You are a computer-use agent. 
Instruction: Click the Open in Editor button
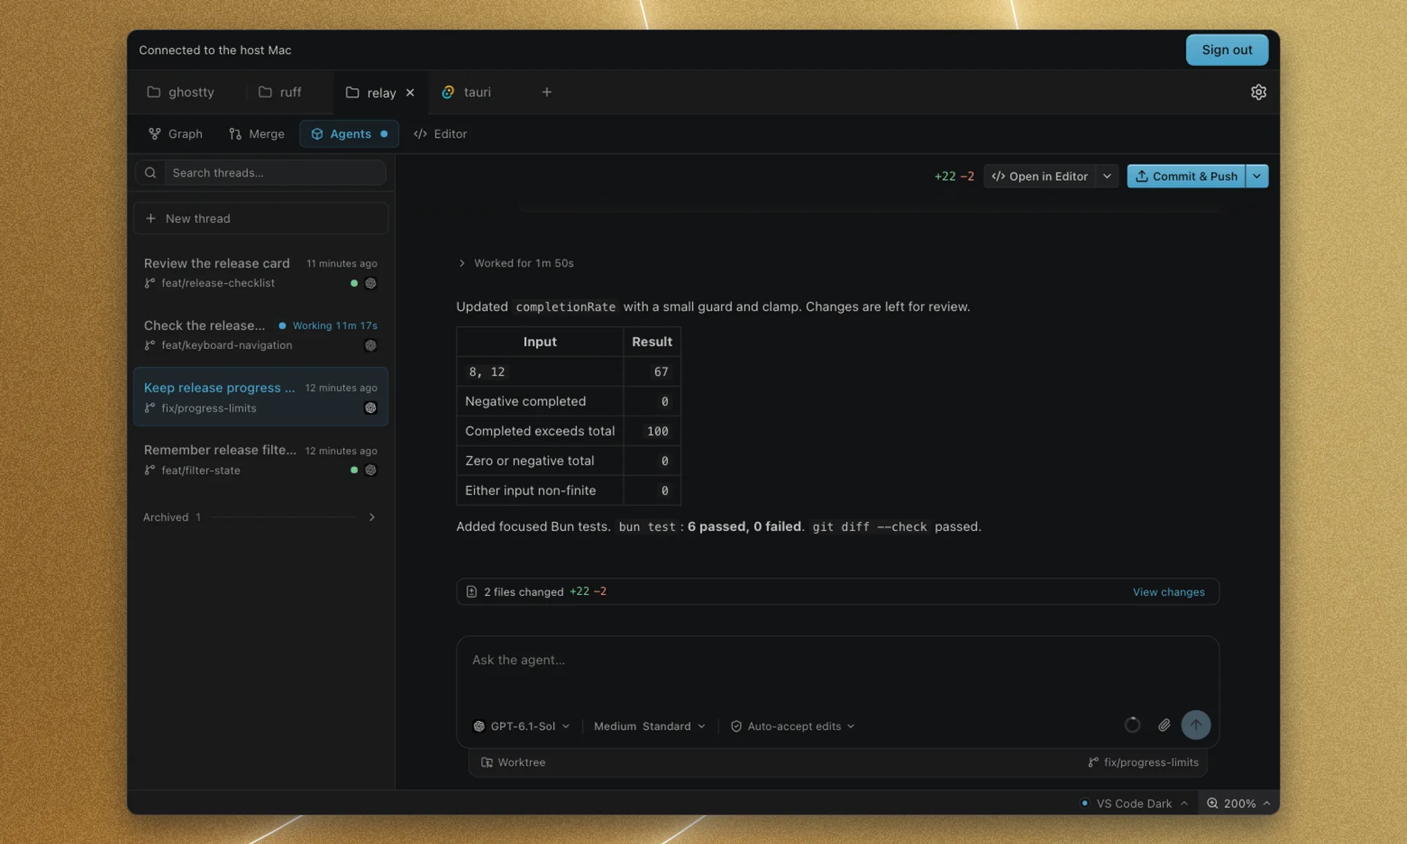pos(1040,176)
